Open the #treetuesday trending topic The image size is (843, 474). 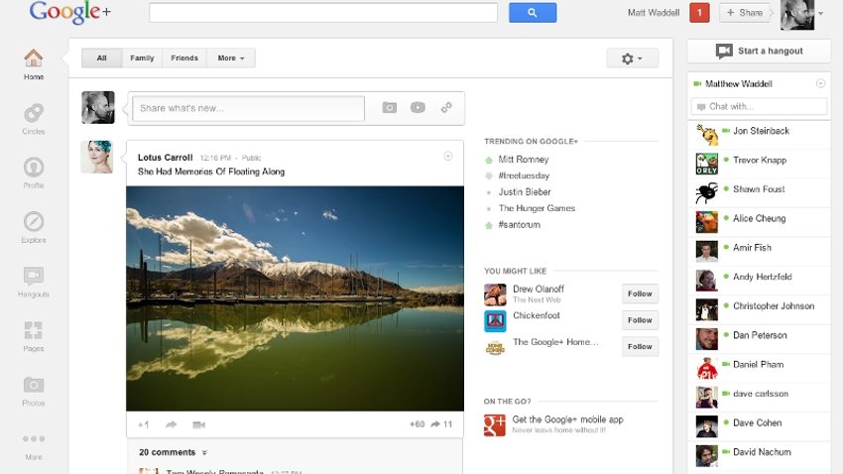pyautogui.click(x=524, y=176)
